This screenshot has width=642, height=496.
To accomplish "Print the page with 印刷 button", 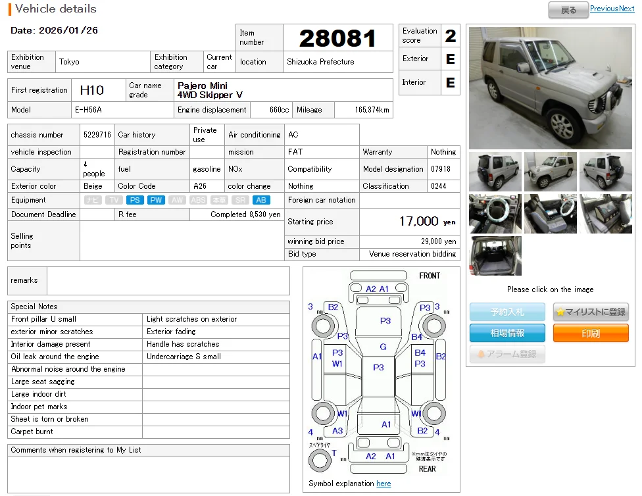I will point(591,333).
